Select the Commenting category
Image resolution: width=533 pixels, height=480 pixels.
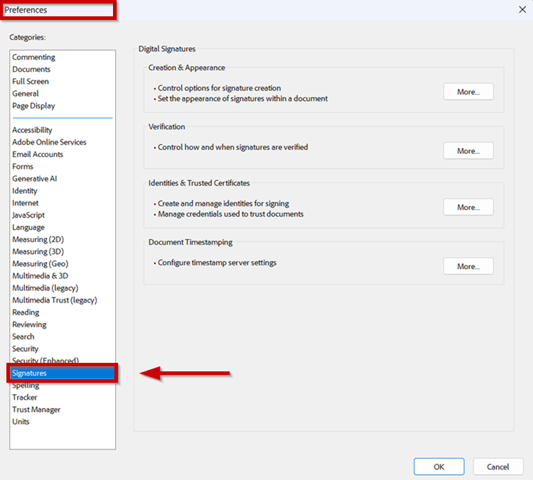coord(33,58)
